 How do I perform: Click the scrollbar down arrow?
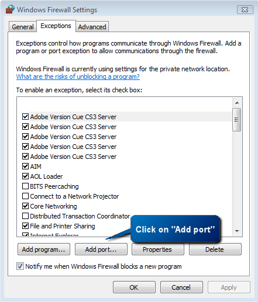(x=237, y=231)
